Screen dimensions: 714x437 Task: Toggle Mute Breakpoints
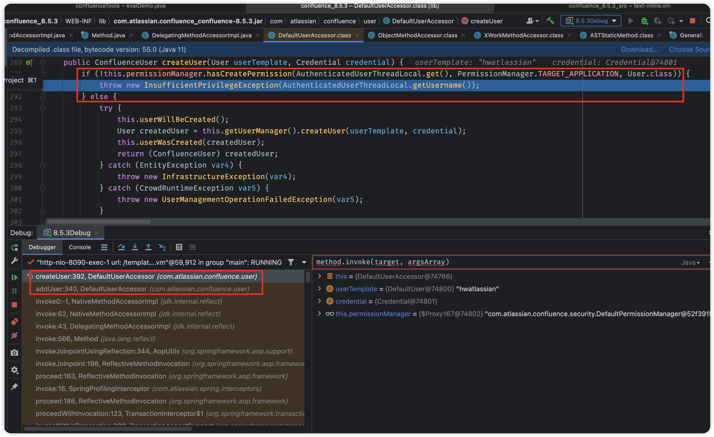pos(14,335)
